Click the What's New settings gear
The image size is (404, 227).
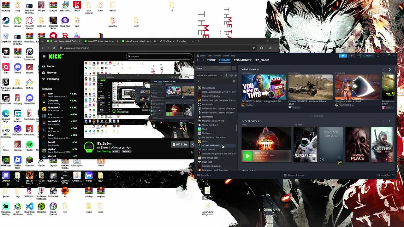[x=258, y=69]
